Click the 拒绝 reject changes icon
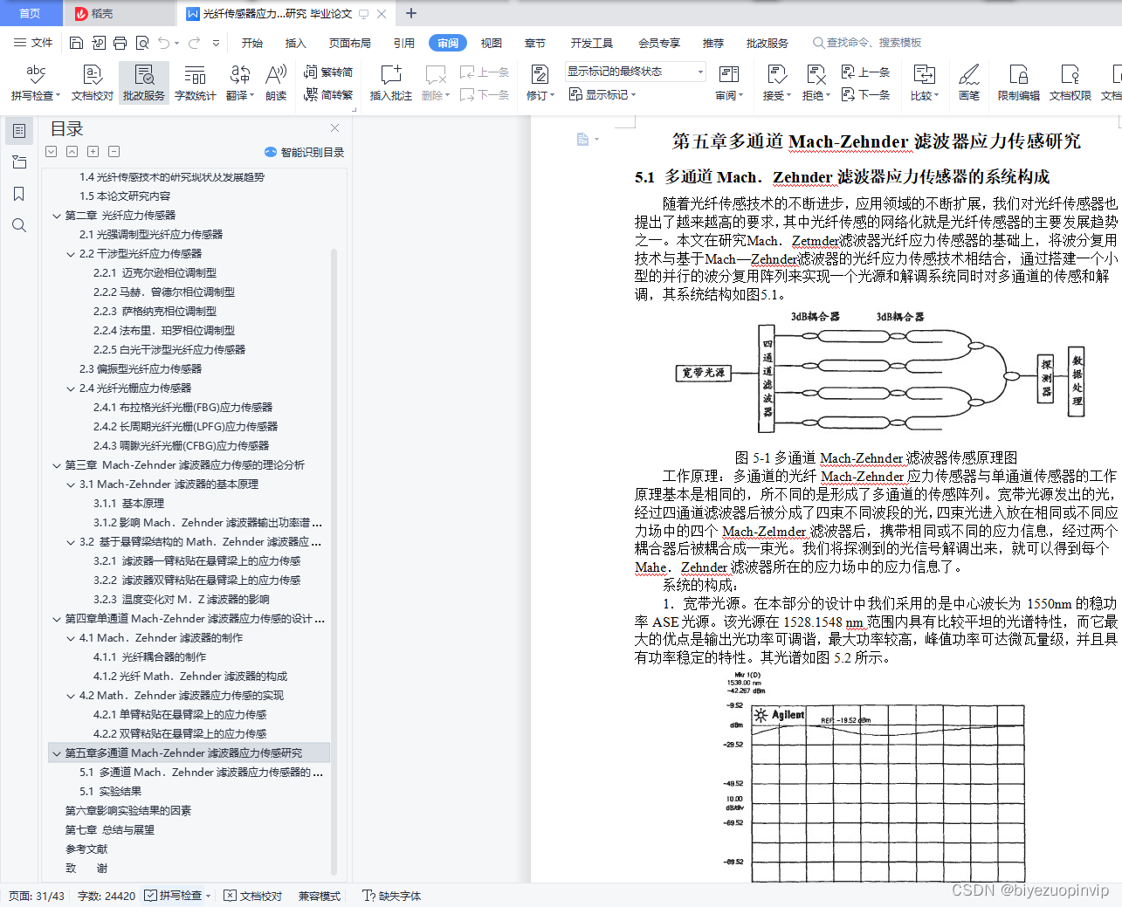 point(816,83)
